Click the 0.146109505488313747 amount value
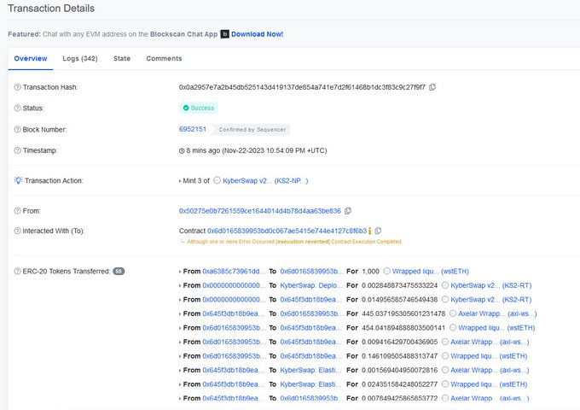 (x=399, y=356)
